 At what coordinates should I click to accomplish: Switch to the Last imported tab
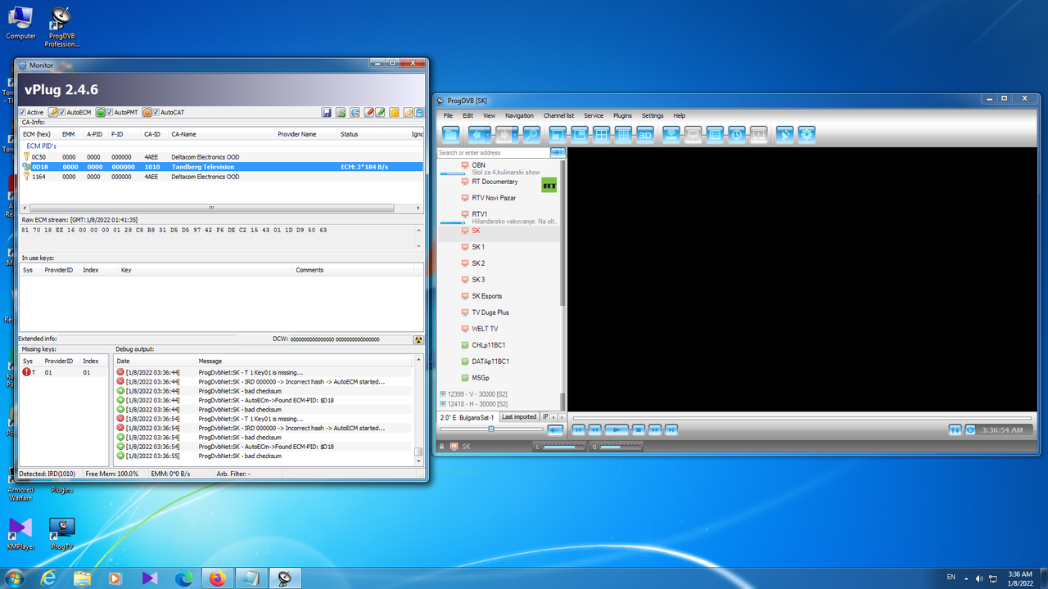click(x=519, y=416)
